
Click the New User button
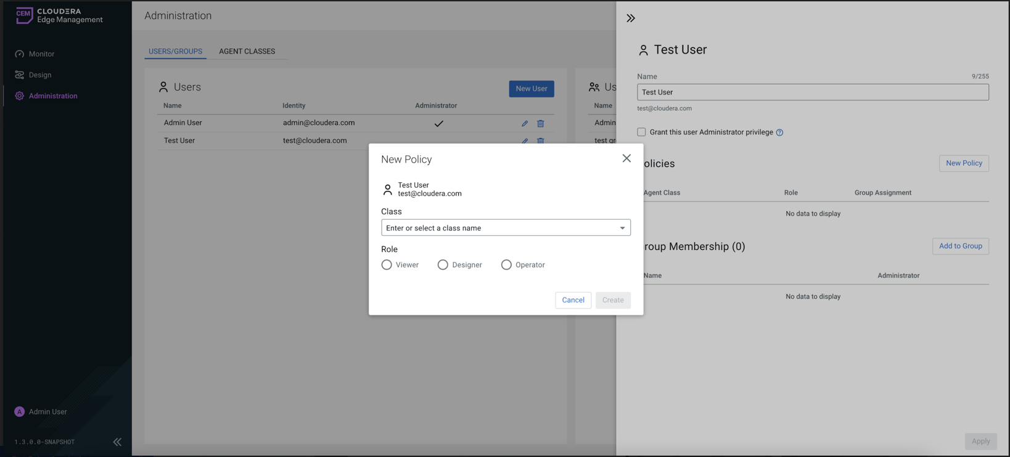(x=531, y=89)
